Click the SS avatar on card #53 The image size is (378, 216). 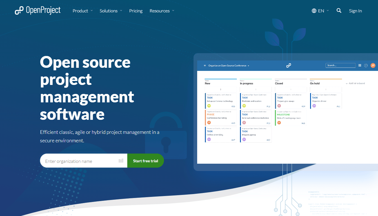tap(244, 123)
